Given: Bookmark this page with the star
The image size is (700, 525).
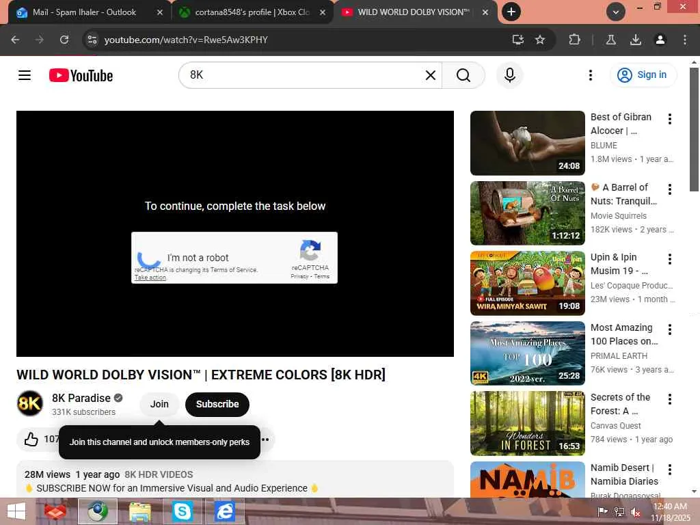Looking at the screenshot, I should point(540,40).
